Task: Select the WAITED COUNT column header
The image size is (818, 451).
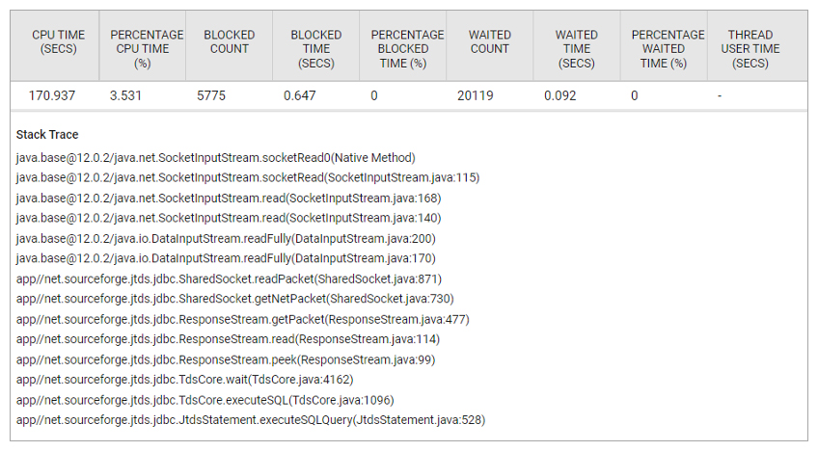Action: tap(489, 41)
